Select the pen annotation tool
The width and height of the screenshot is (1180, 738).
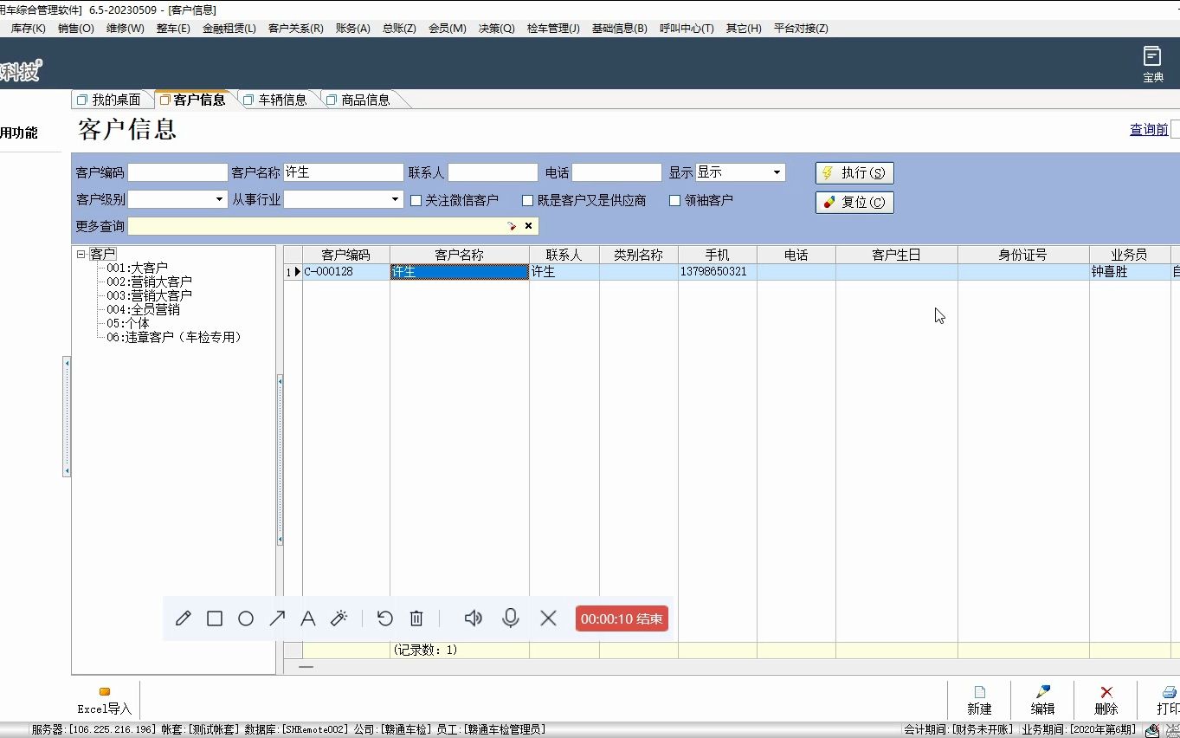[x=183, y=618]
